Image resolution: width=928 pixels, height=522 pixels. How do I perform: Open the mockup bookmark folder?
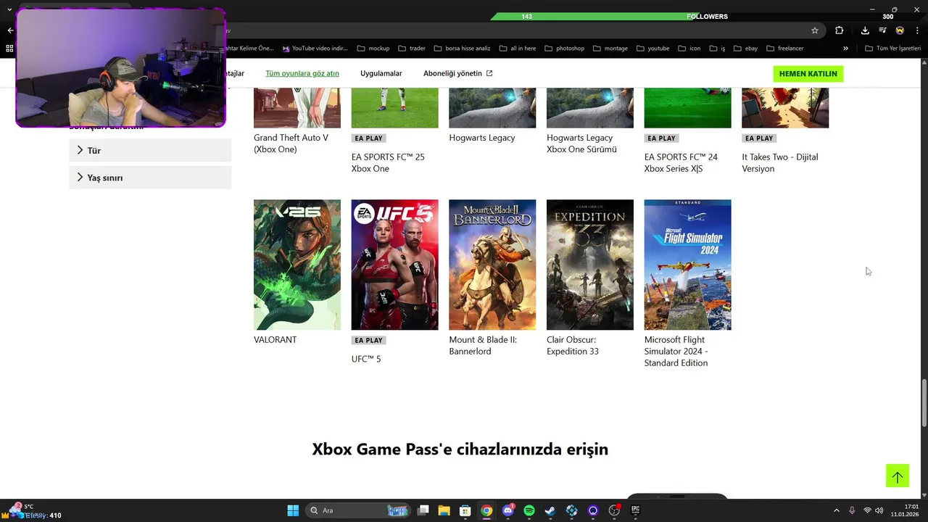click(x=373, y=49)
